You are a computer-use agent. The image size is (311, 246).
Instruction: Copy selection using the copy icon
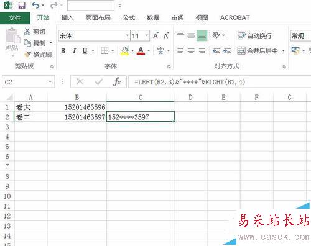click(x=27, y=43)
